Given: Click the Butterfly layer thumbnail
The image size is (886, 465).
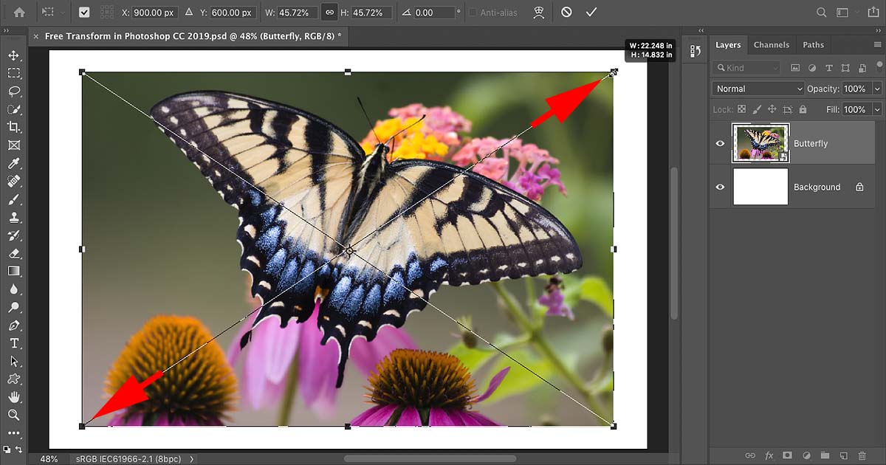Looking at the screenshot, I should tap(760, 143).
